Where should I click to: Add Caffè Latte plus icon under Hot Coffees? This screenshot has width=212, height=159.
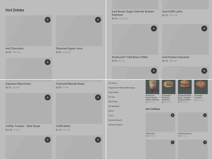[173, 115]
